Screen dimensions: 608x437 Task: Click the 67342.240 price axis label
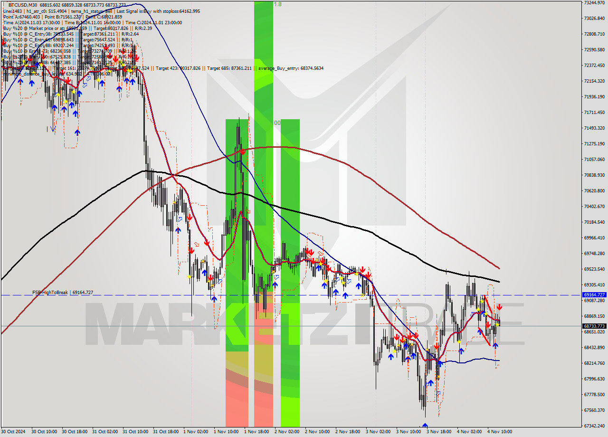pyautogui.click(x=595, y=426)
